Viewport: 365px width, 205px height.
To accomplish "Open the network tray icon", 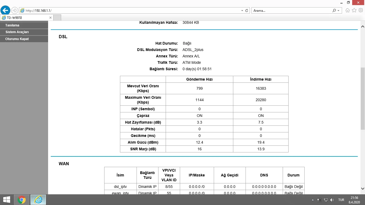I will pyautogui.click(x=326, y=200).
